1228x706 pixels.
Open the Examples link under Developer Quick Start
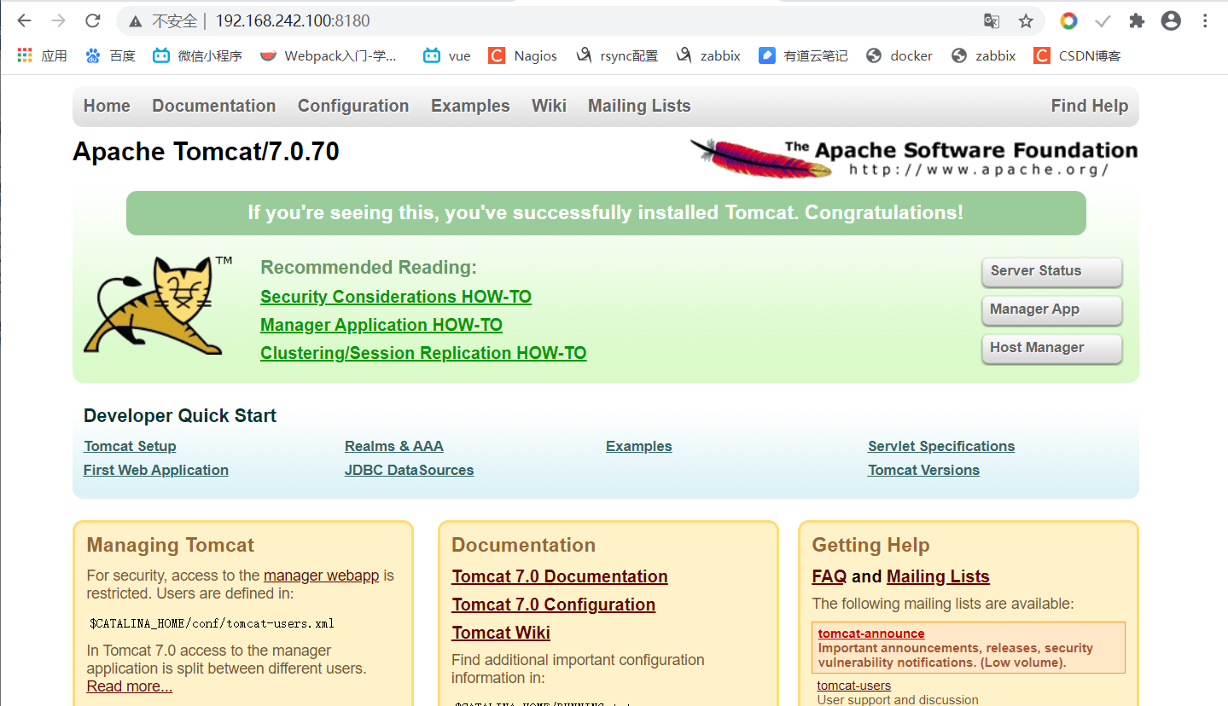coord(639,446)
